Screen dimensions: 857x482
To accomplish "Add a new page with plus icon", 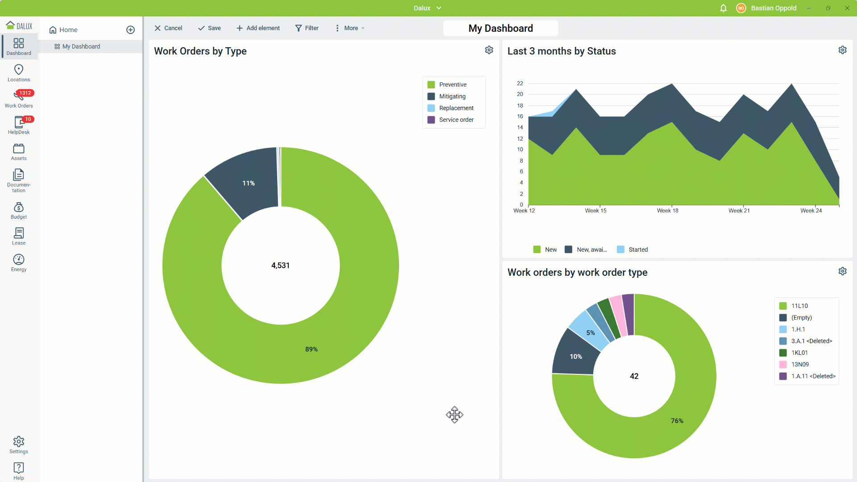I will 130,30.
